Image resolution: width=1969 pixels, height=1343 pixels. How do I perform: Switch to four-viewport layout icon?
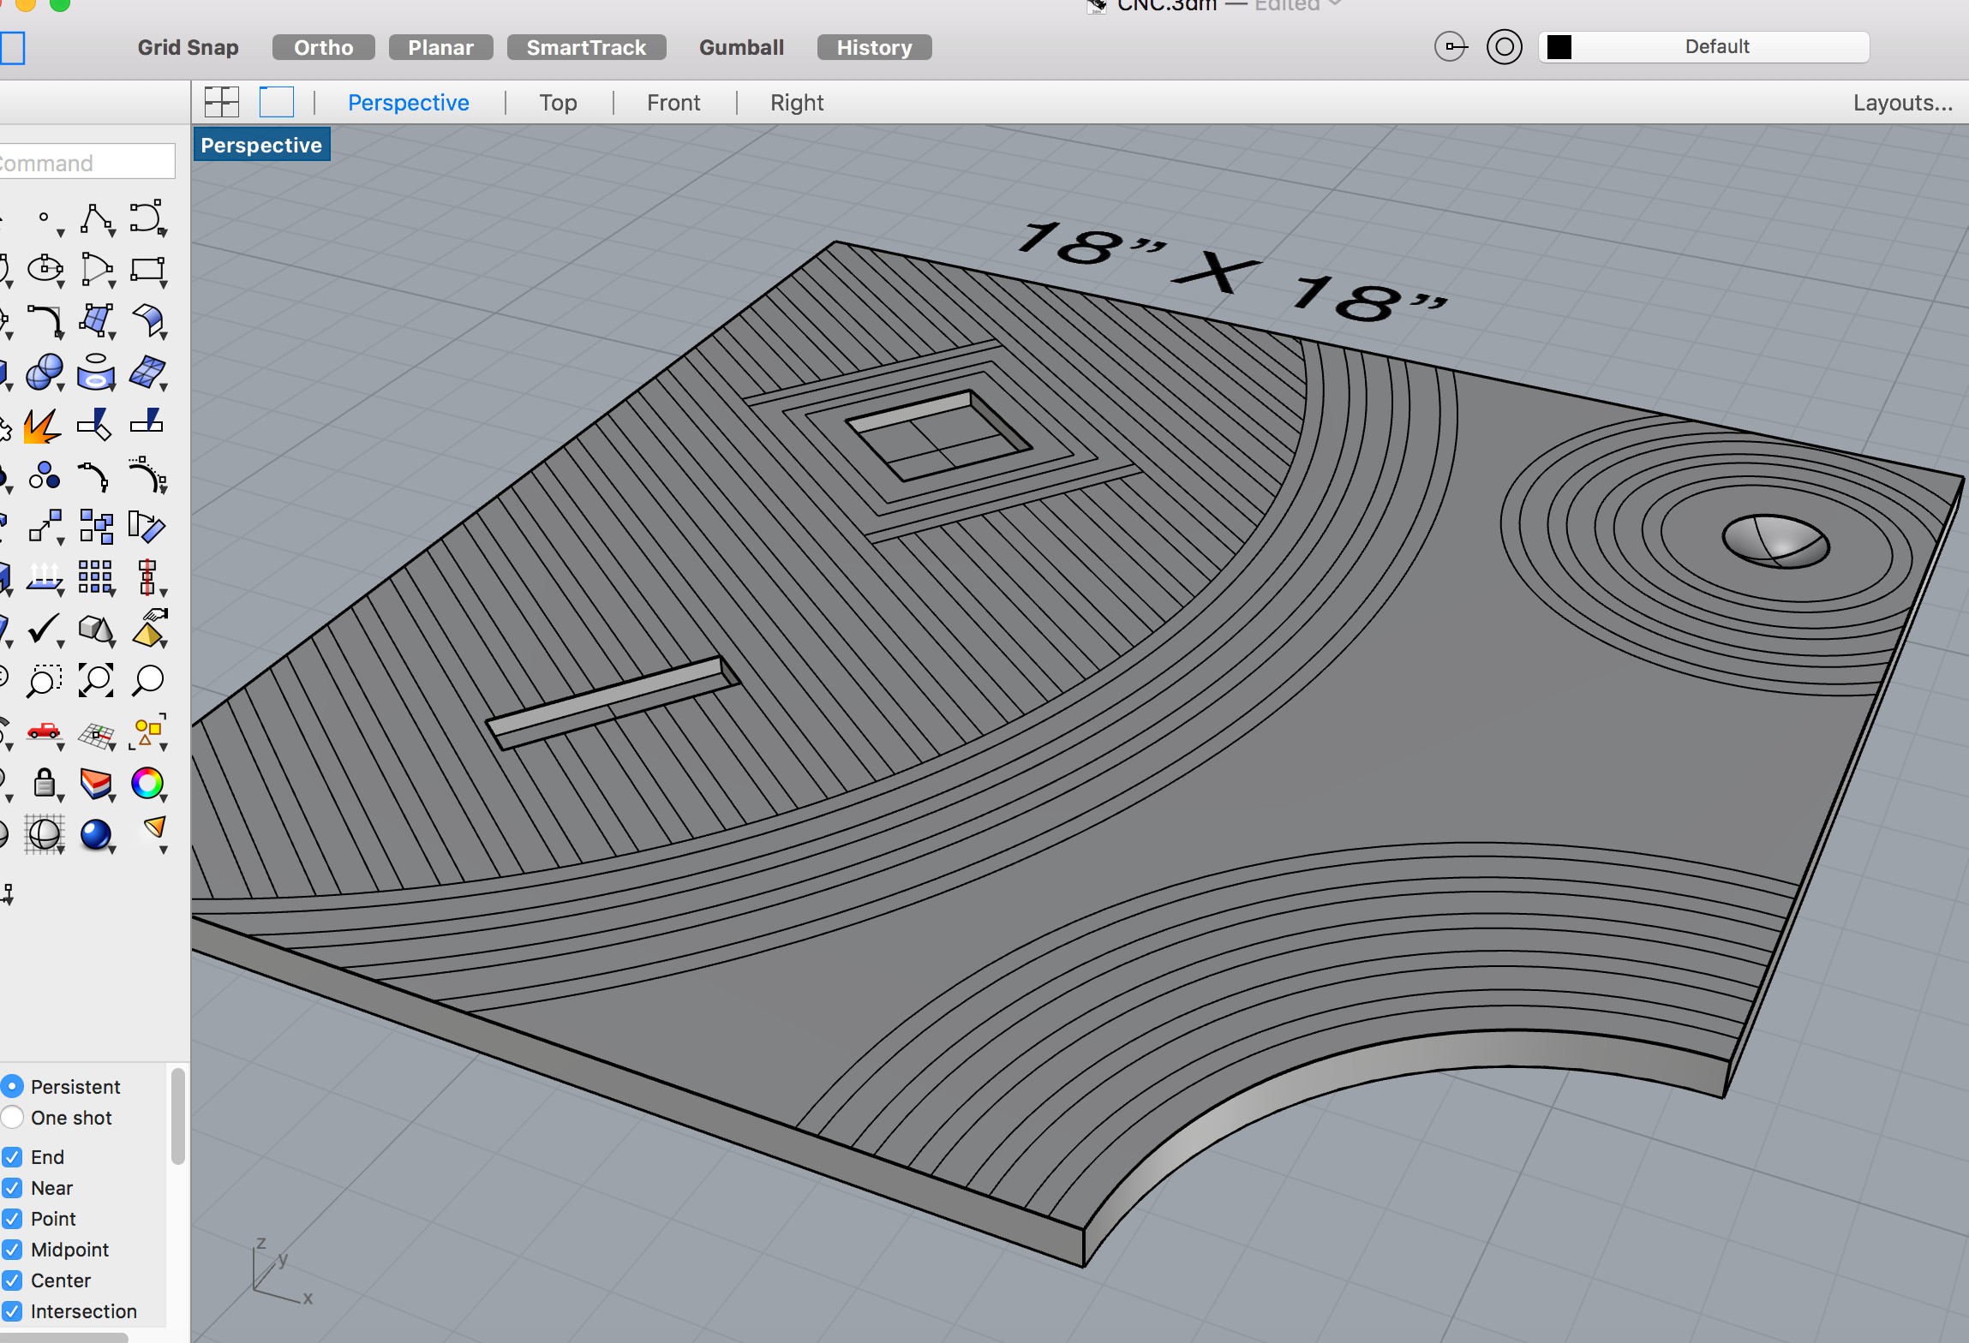click(221, 102)
